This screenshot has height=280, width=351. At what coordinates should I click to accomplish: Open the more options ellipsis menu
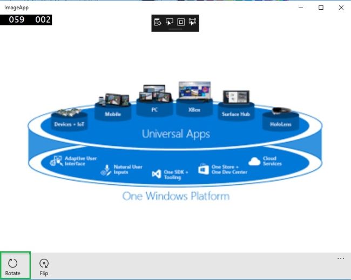pos(341,258)
